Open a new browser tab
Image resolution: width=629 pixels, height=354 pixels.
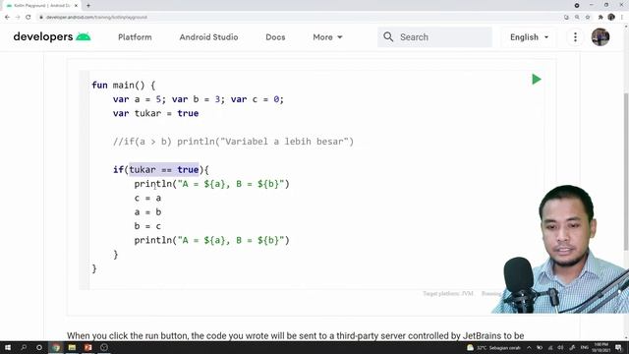click(88, 6)
